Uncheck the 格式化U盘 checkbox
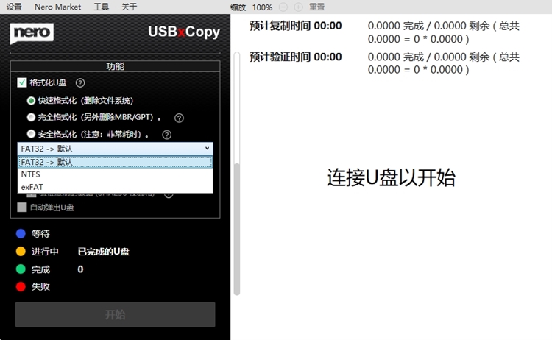The height and width of the screenshot is (340, 552). [22, 83]
